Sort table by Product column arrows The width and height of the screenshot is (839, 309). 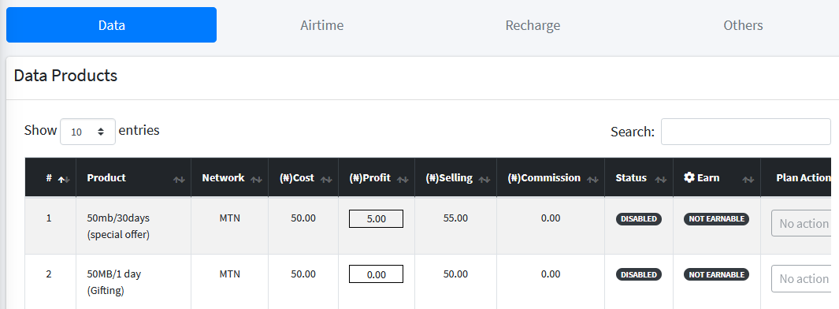tap(180, 180)
